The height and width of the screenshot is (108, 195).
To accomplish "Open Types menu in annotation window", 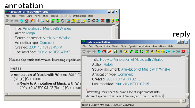I will click(x=21, y=16).
